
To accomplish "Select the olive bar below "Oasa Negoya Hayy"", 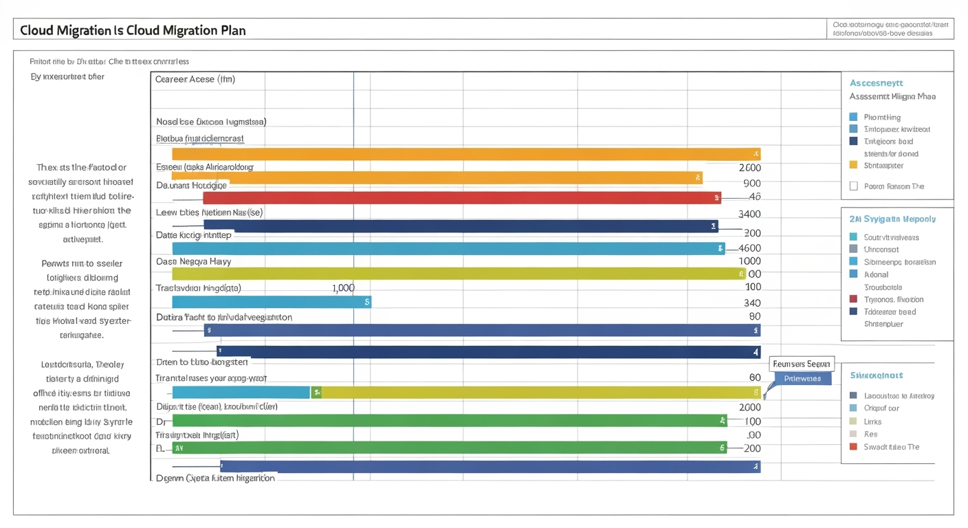I will tap(459, 274).
